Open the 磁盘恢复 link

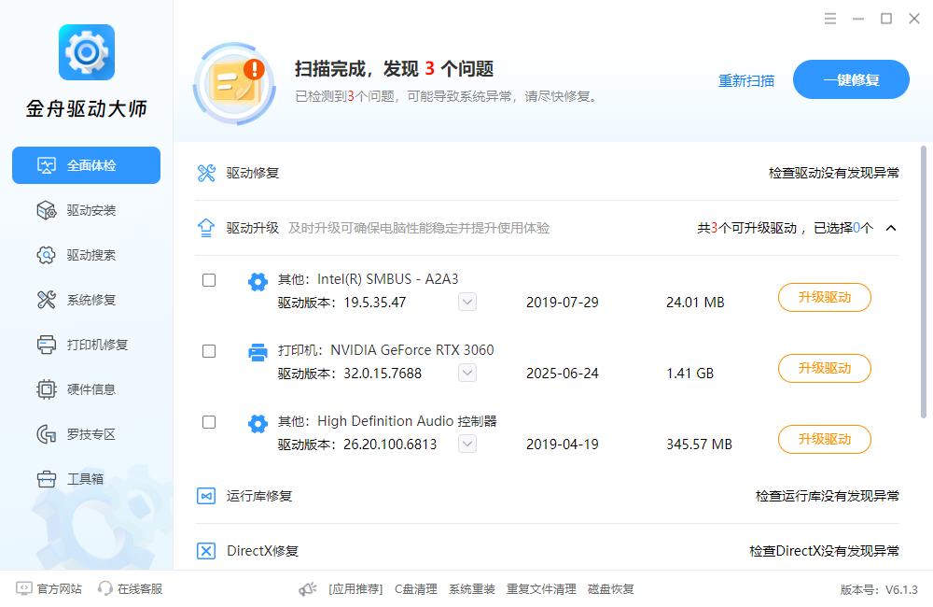610,589
